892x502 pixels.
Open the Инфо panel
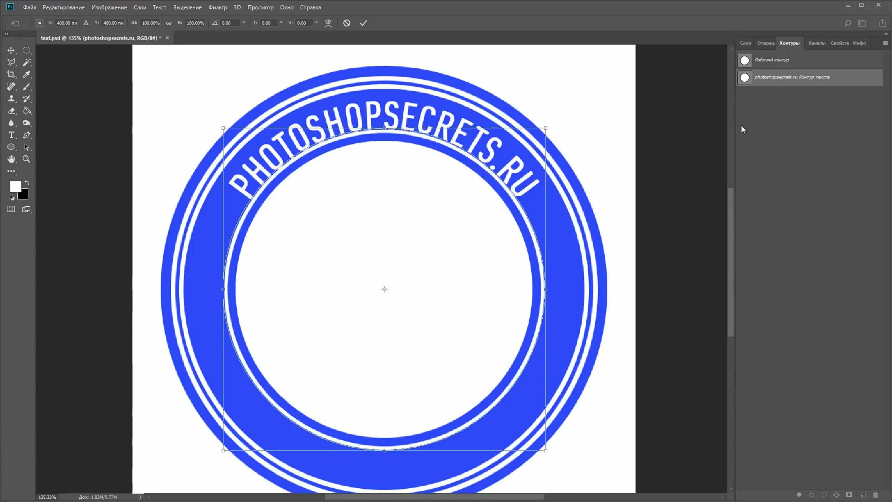click(x=860, y=42)
